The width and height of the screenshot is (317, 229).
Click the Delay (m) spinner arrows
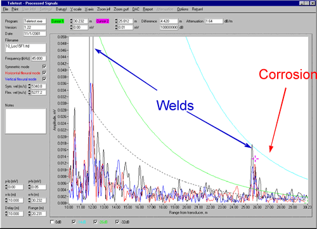click(x=6, y=214)
